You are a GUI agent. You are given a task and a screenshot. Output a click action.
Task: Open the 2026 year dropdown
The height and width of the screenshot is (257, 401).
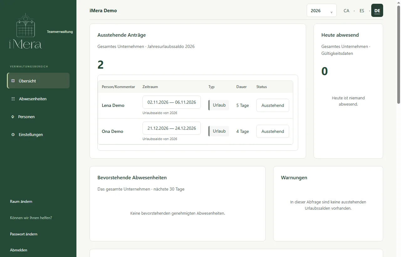(x=322, y=10)
